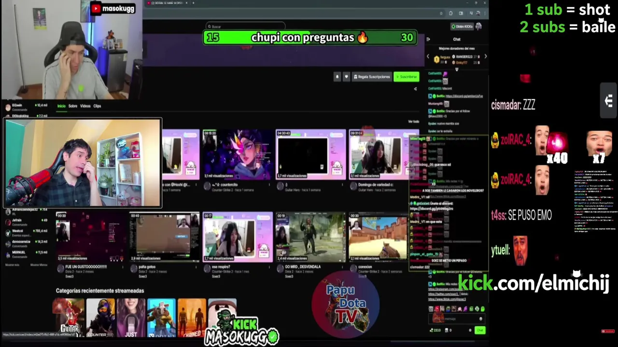Screen dimensions: 618x347
Task: Switch to the Clips tab
Action: coord(97,106)
